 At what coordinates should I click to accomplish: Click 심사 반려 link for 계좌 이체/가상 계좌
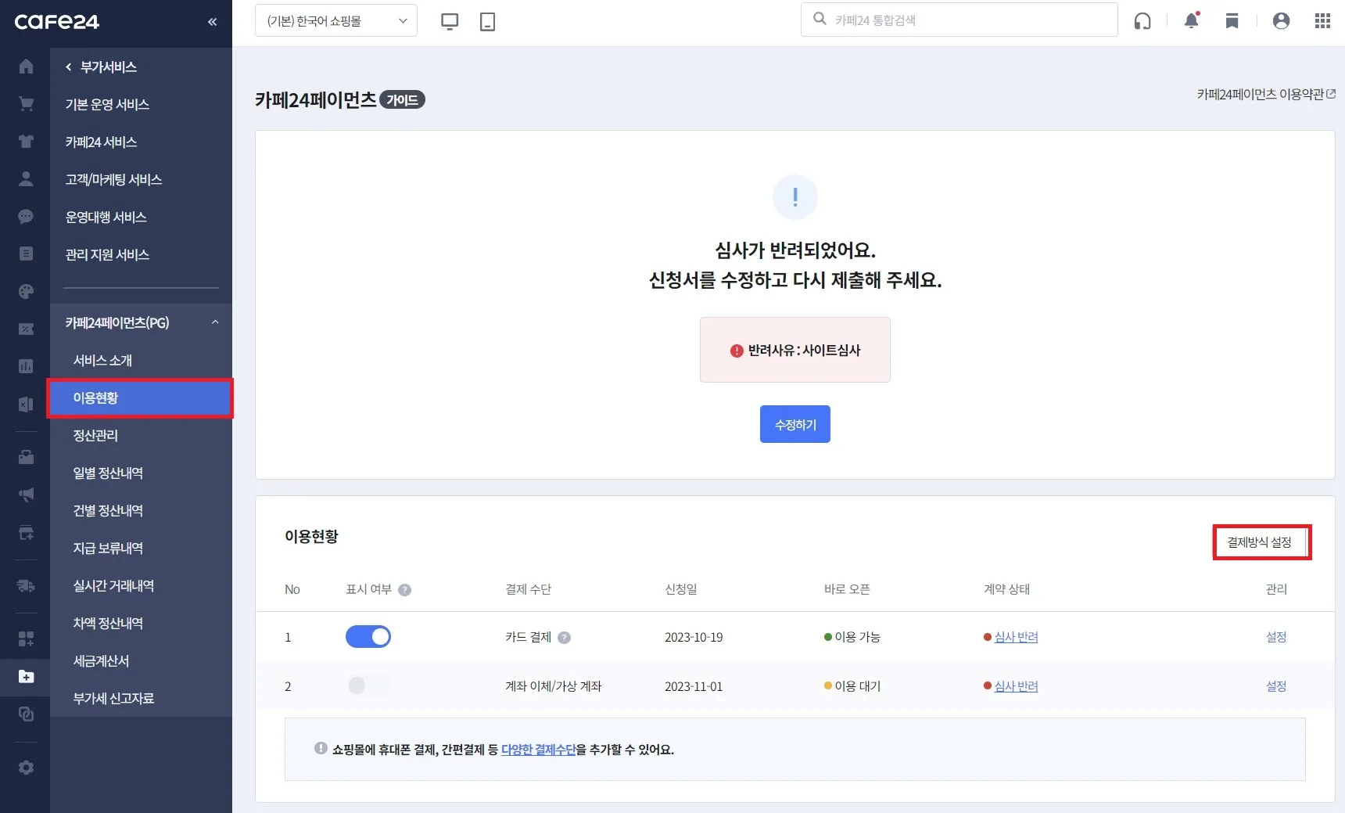click(1016, 685)
